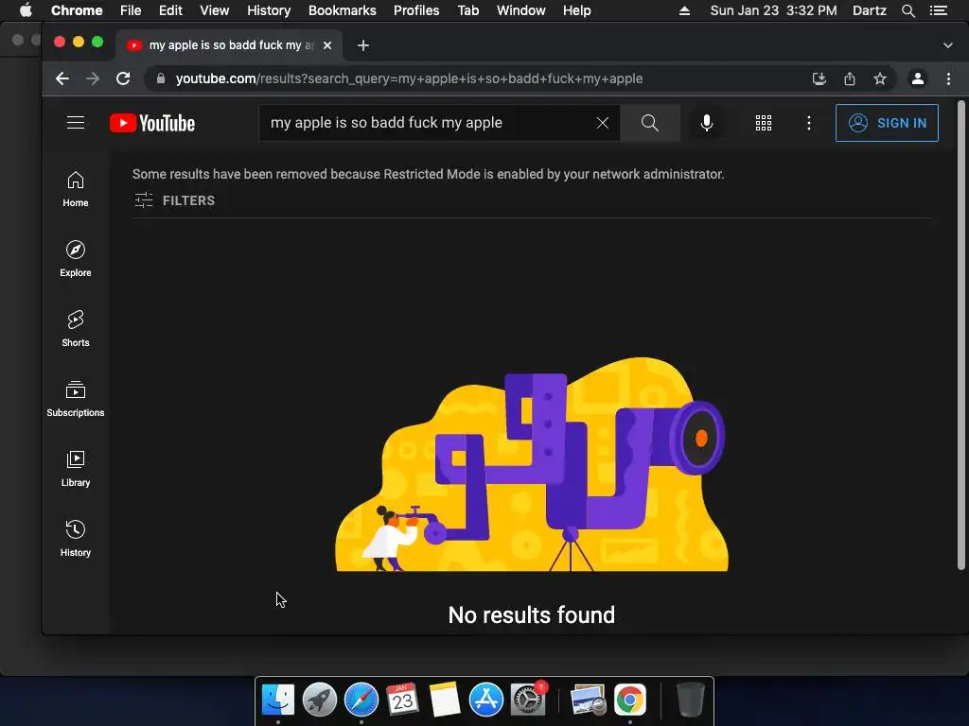Click the page vertical scrollbar

[961, 334]
